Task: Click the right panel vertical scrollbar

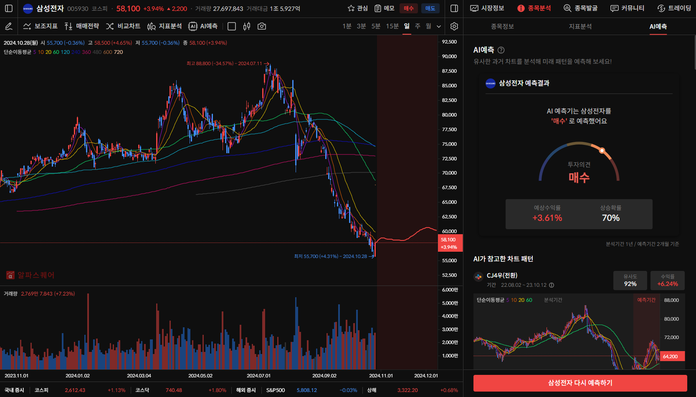Action: tap(695, 53)
